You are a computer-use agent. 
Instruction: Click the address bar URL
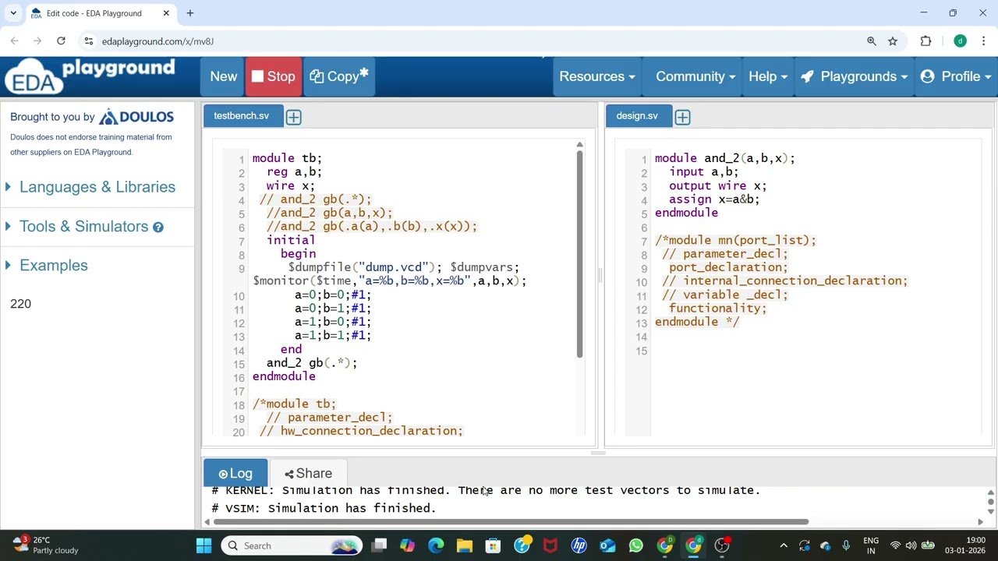[157, 41]
